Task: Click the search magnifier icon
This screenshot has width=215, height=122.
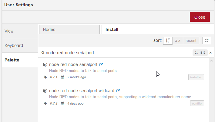Action: [x=43, y=53]
